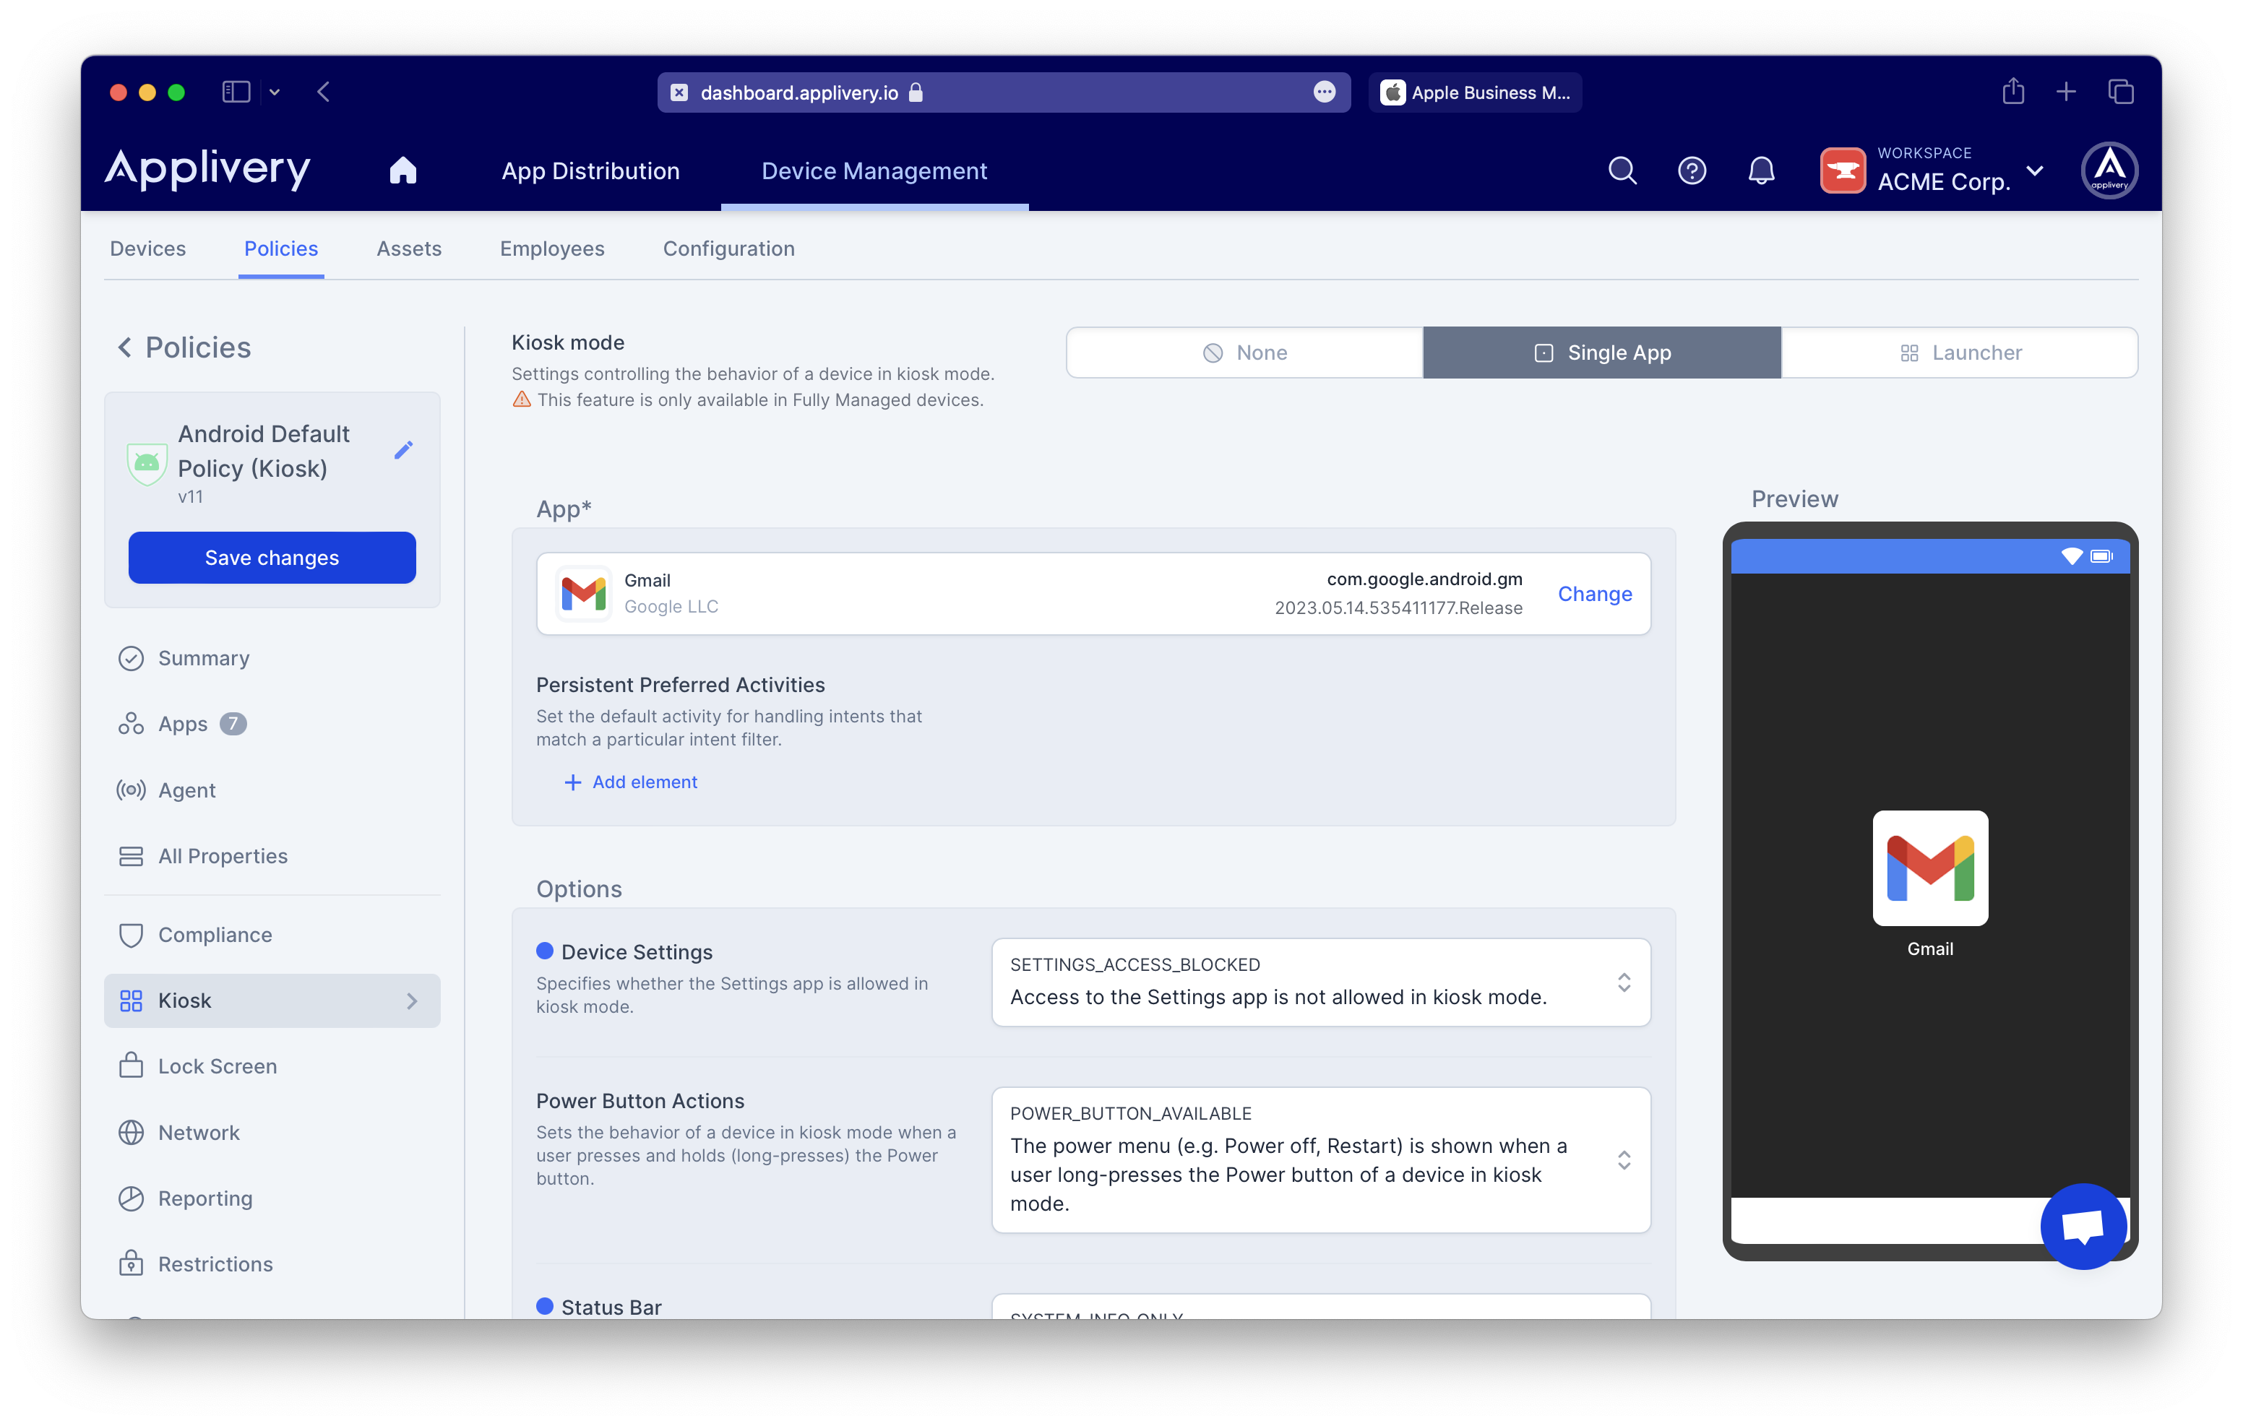This screenshot has width=2243, height=1426.
Task: Open the Power Button Actions dropdown
Action: (x=1320, y=1159)
